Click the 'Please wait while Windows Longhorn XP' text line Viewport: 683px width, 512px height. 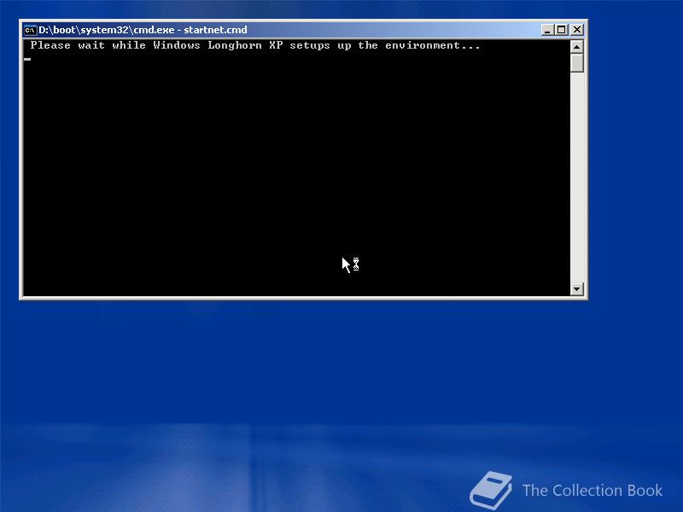[x=255, y=45]
